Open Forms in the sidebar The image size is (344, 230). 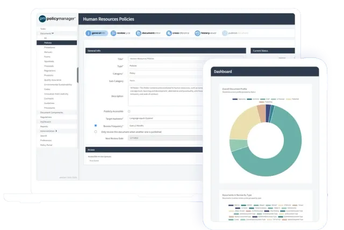pos(47,57)
